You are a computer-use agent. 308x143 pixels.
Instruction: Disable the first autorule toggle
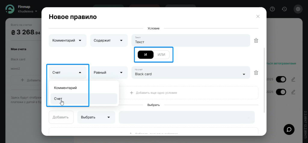281,79
